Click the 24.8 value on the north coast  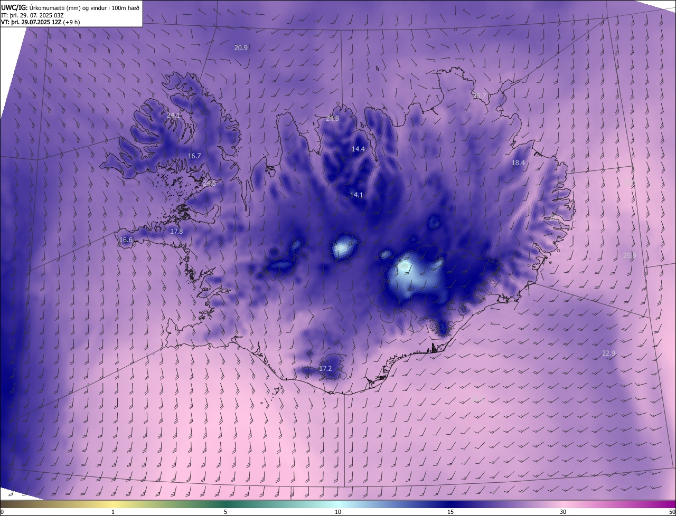point(332,119)
